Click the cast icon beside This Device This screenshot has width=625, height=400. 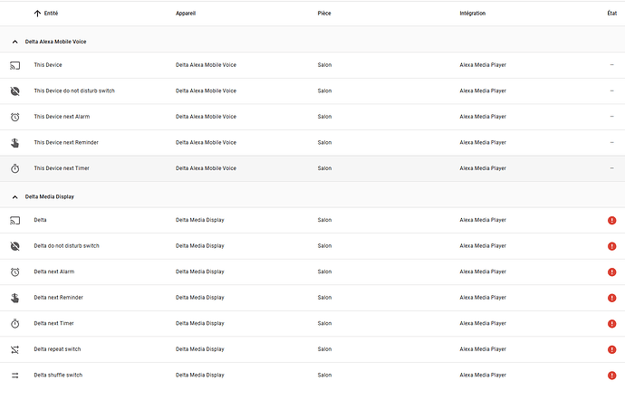[14, 65]
